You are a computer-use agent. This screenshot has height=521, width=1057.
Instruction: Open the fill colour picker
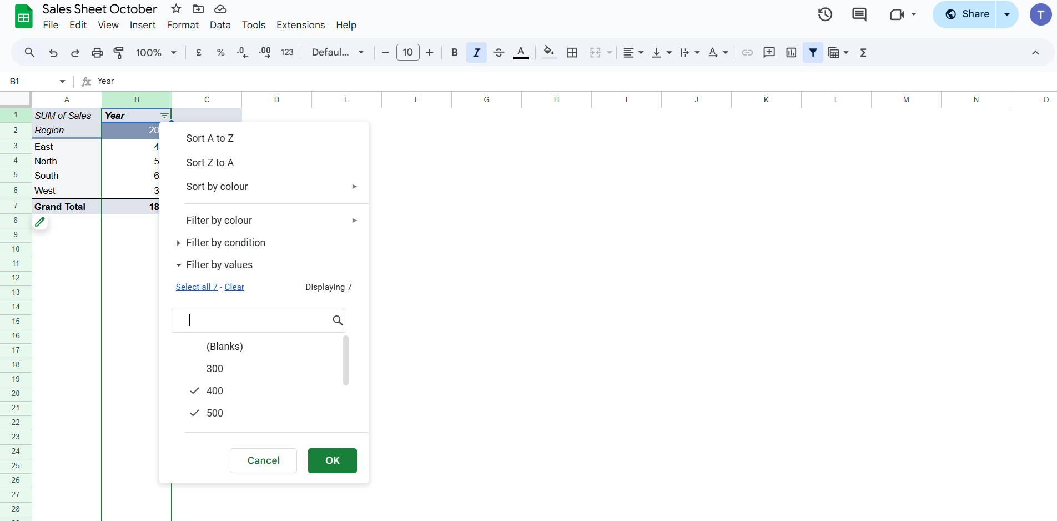(x=548, y=52)
